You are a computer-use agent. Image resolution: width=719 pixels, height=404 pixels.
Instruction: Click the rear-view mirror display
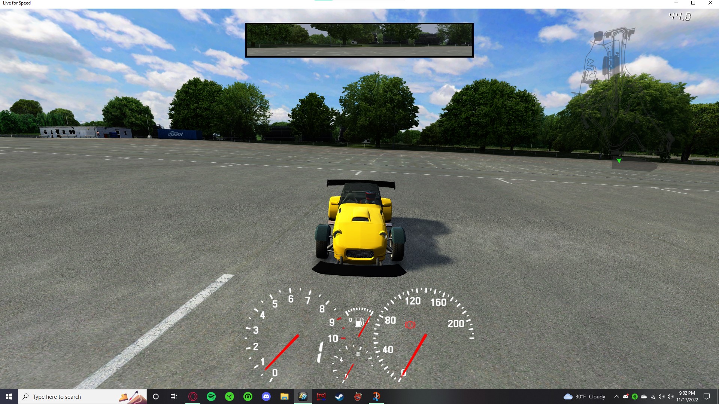pos(359,40)
